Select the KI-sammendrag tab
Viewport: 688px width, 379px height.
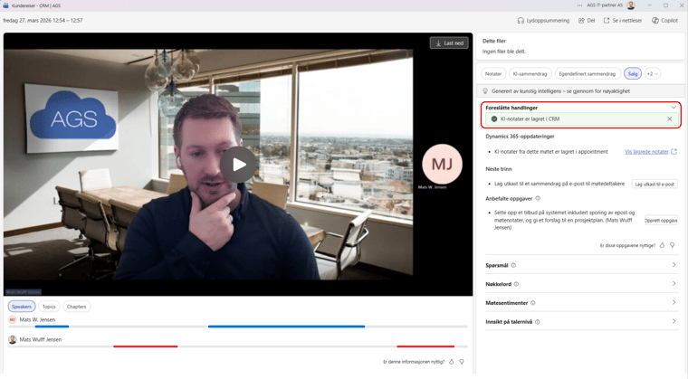click(x=530, y=74)
